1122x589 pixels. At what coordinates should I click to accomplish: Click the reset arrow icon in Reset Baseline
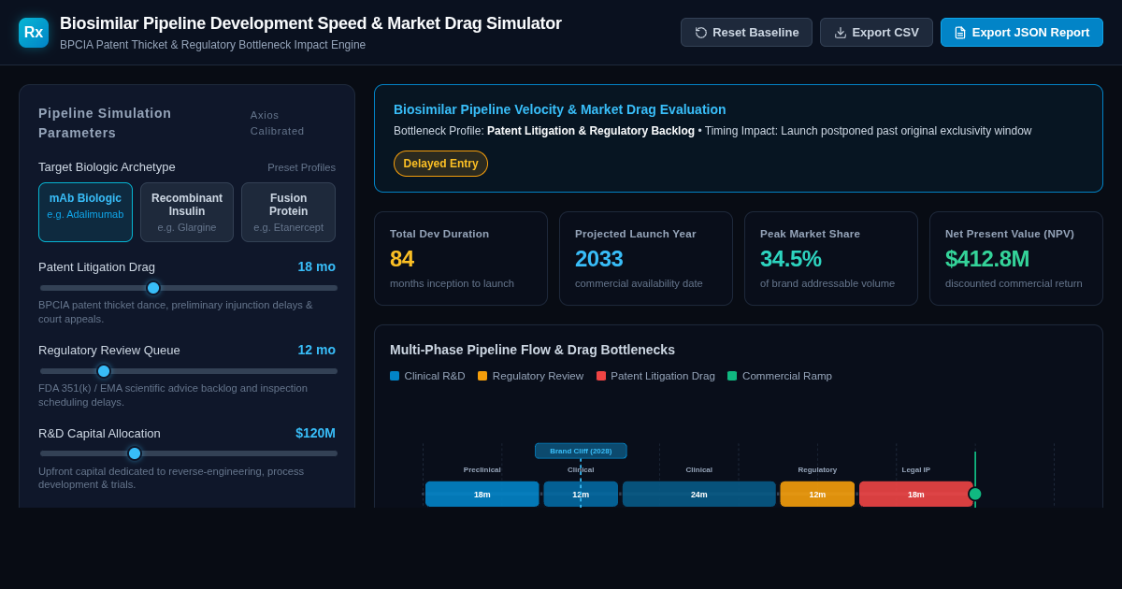(x=701, y=33)
